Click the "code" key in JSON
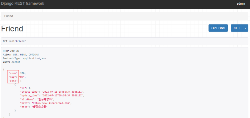Screen dimensions: 250x118 13,73
